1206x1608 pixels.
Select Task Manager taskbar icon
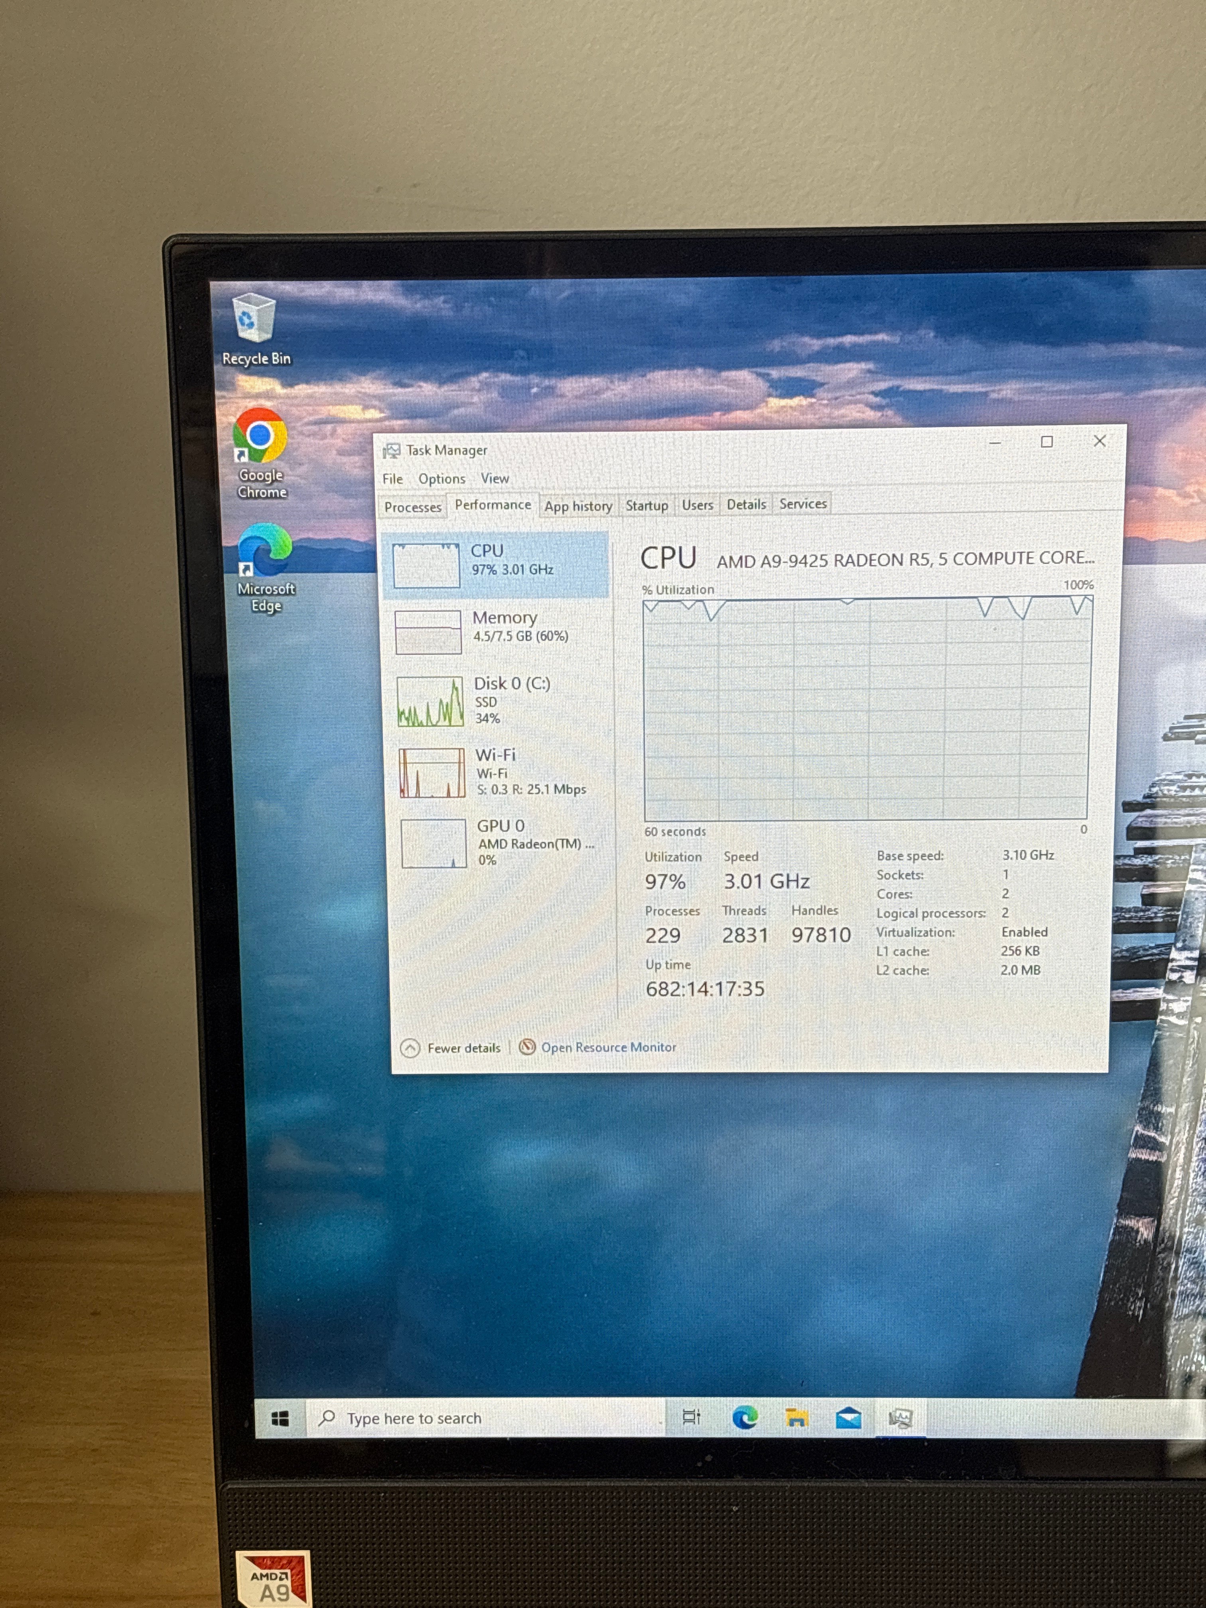click(x=901, y=1418)
